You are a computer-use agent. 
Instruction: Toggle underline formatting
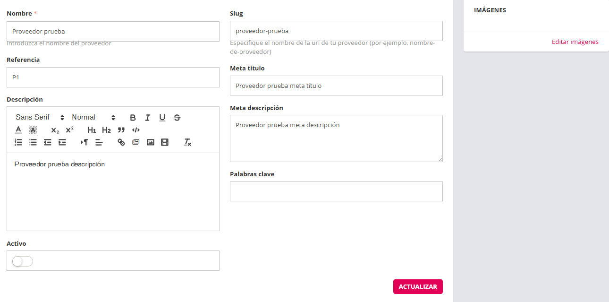(x=162, y=118)
